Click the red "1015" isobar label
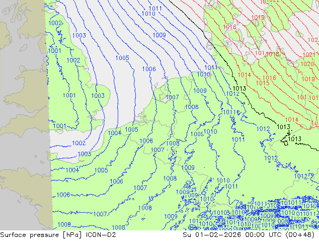 263,83
